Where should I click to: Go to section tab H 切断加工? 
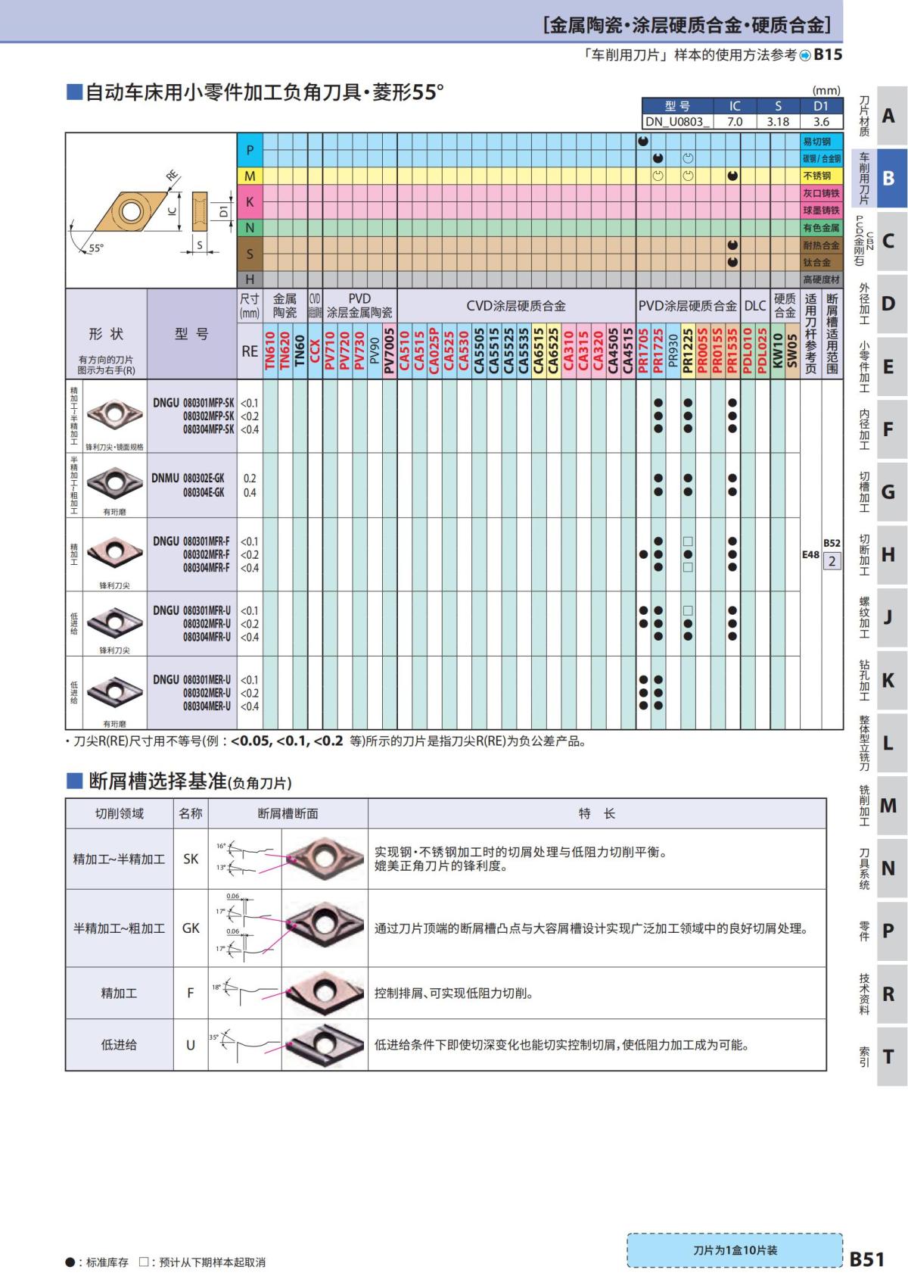pos(881,555)
